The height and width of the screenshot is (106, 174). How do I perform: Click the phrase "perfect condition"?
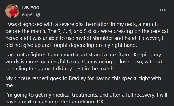[x=75, y=102]
